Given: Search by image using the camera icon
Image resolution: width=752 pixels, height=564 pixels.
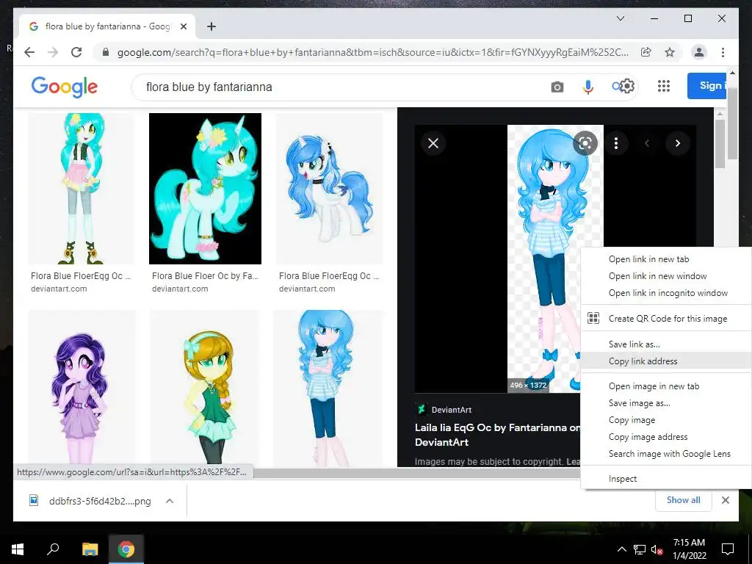Looking at the screenshot, I should [557, 87].
